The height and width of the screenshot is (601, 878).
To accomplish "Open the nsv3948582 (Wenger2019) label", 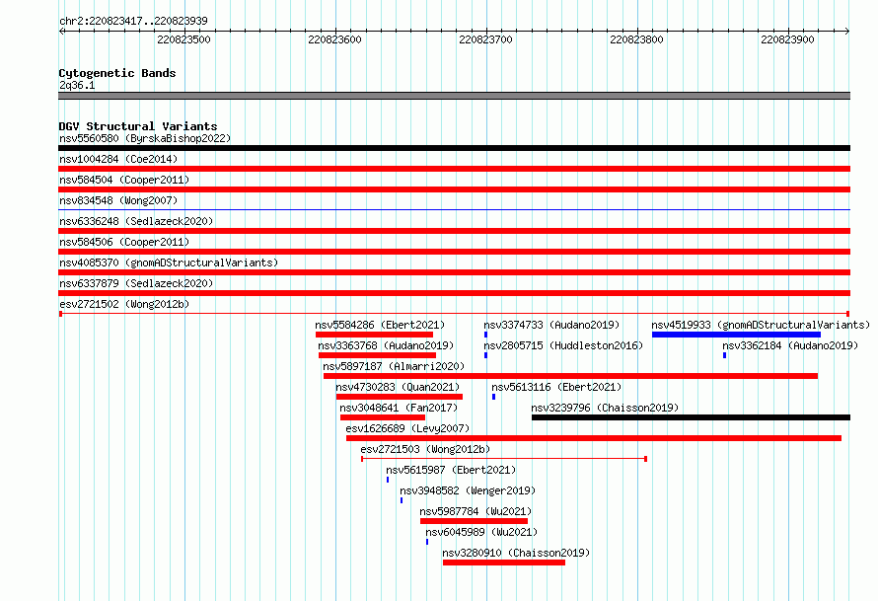I will point(468,490).
